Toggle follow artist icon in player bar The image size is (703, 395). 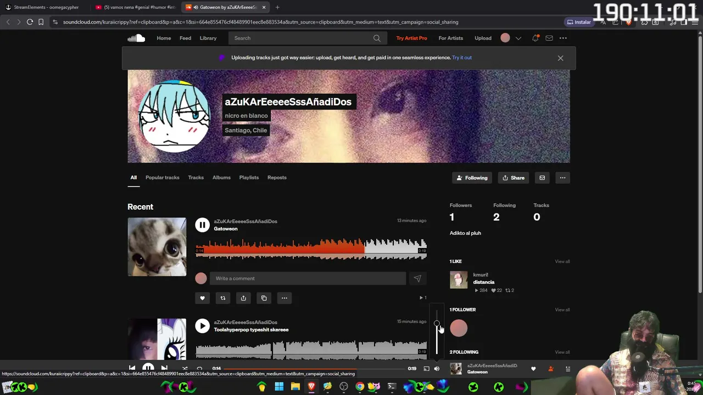coord(551,369)
